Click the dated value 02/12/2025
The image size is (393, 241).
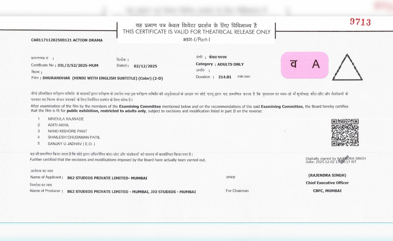[x=145, y=66]
